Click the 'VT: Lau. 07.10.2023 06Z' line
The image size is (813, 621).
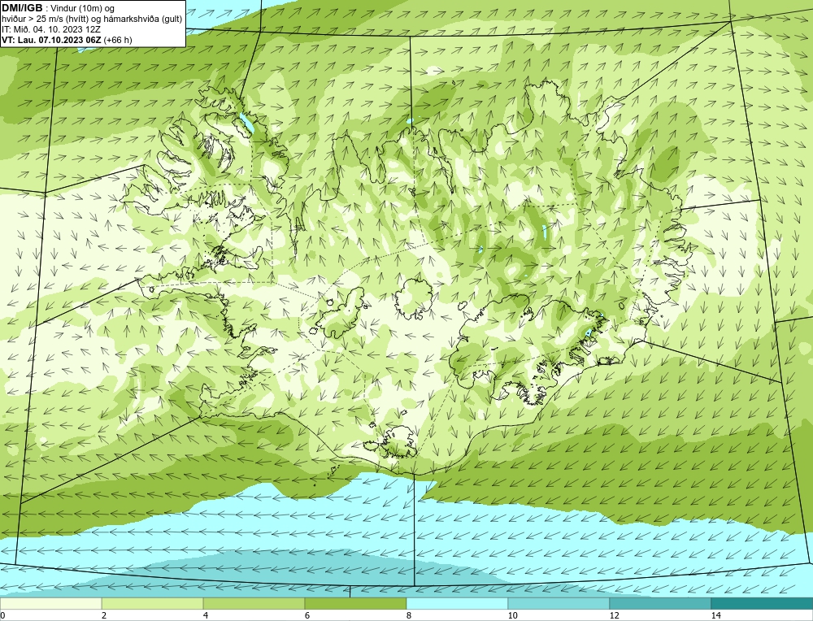coord(51,40)
